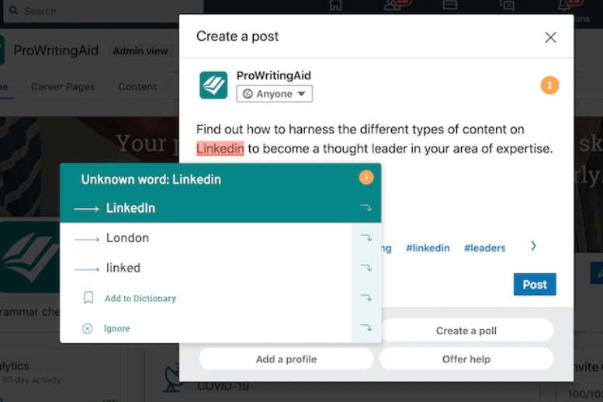This screenshot has height=402, width=603.
Task: Click the orange issue counter badge
Action: (x=549, y=85)
